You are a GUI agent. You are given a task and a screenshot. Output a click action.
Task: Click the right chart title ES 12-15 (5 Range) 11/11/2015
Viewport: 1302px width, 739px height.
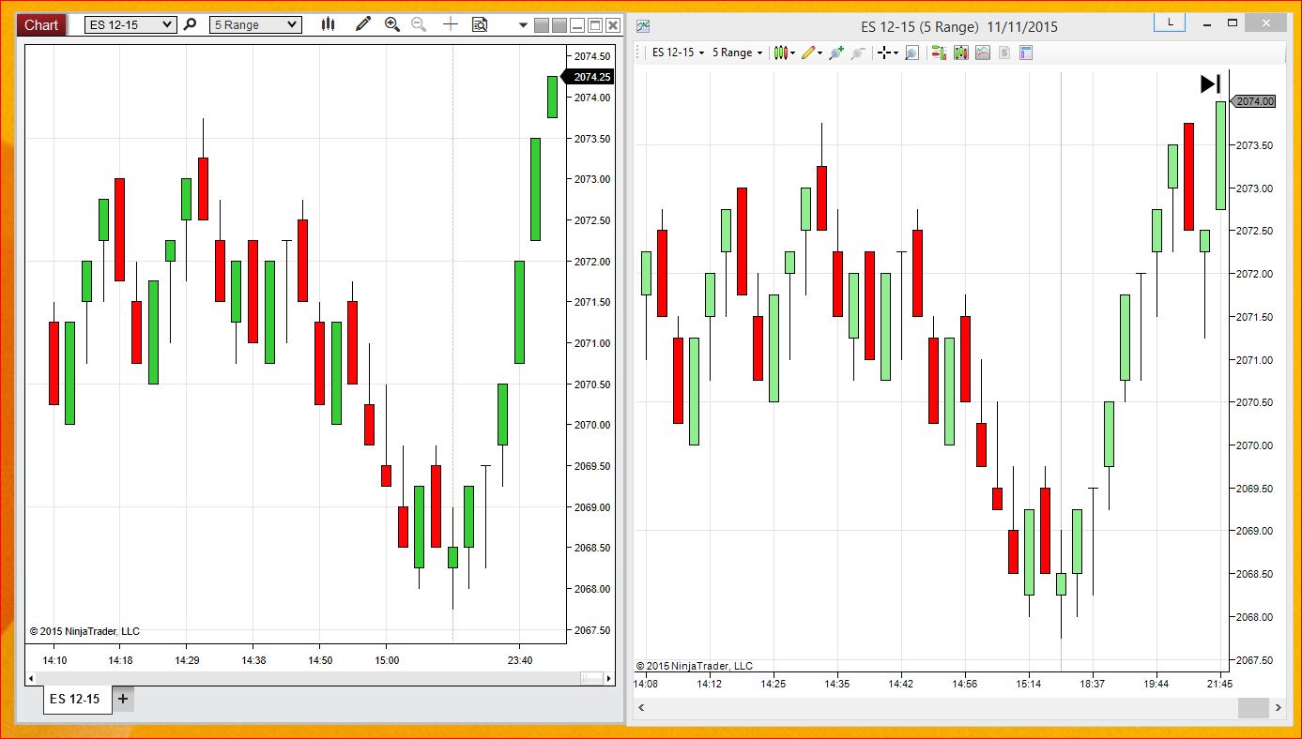tap(959, 27)
